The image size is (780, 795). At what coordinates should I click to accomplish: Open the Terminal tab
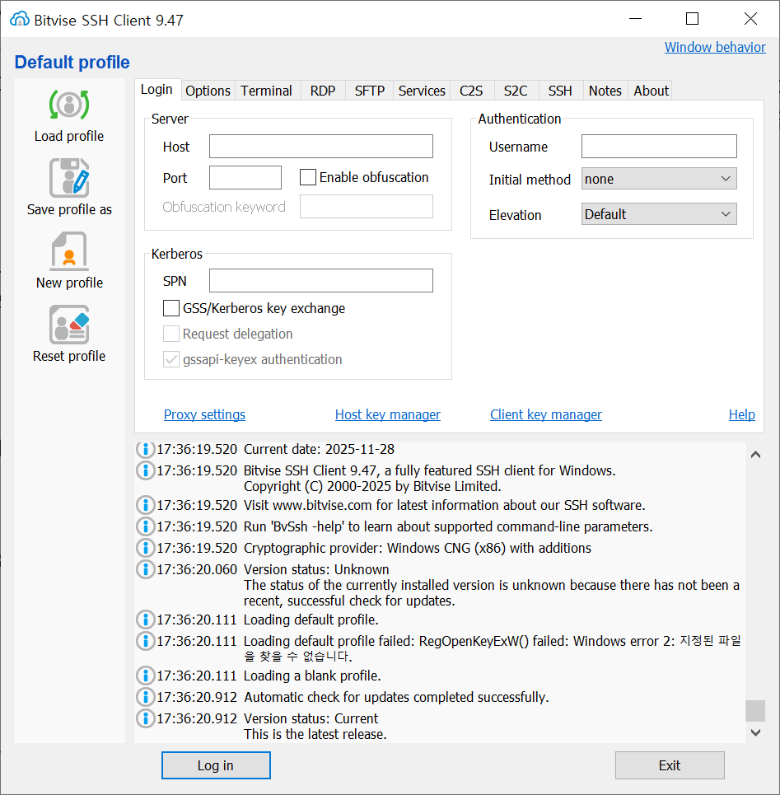click(x=266, y=91)
